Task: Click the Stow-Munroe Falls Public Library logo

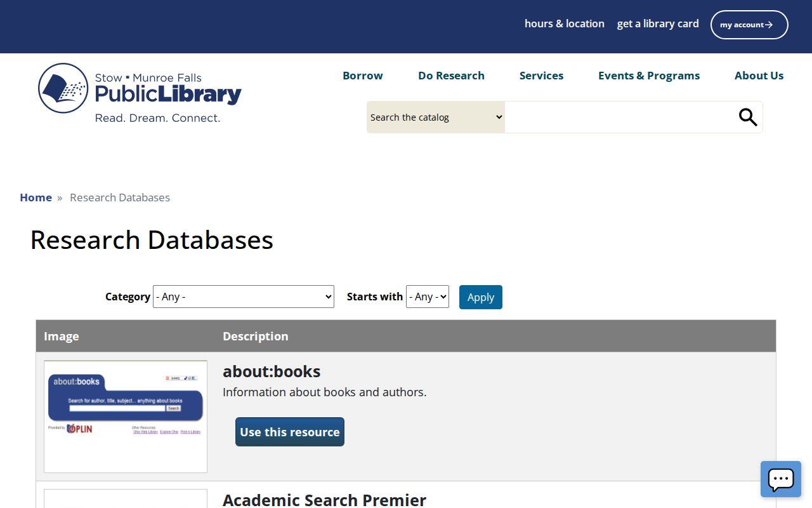Action: point(140,93)
